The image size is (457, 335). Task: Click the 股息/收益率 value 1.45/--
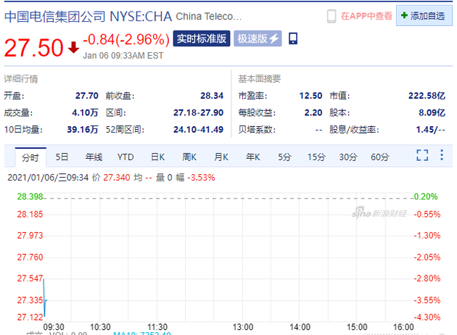(430, 129)
